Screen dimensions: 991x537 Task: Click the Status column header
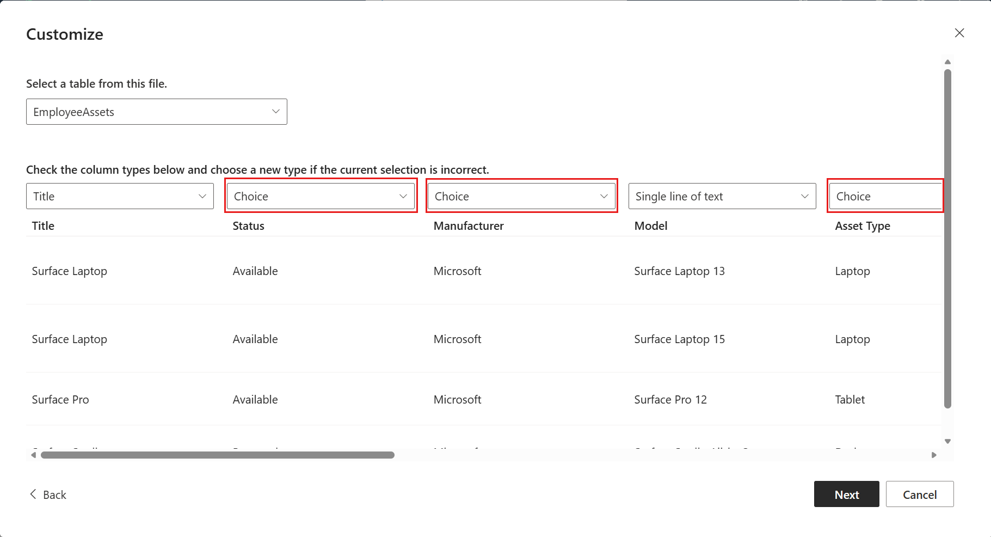pos(248,225)
